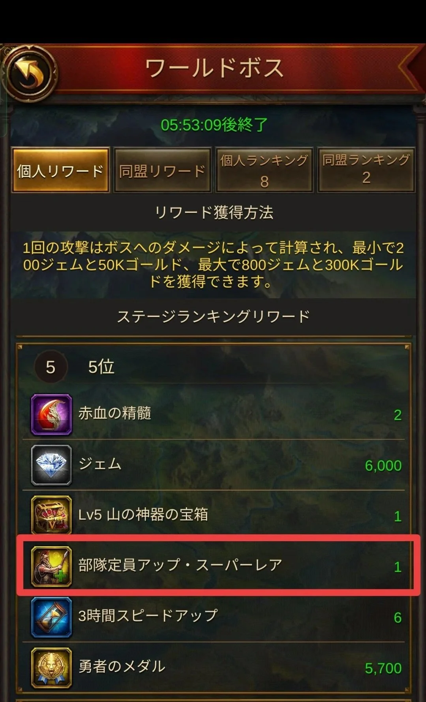Viewport: 426px width, 702px height.
Task: Tap the Lv5 山の神器の宝箱 chest icon
Action: pyautogui.click(x=51, y=516)
